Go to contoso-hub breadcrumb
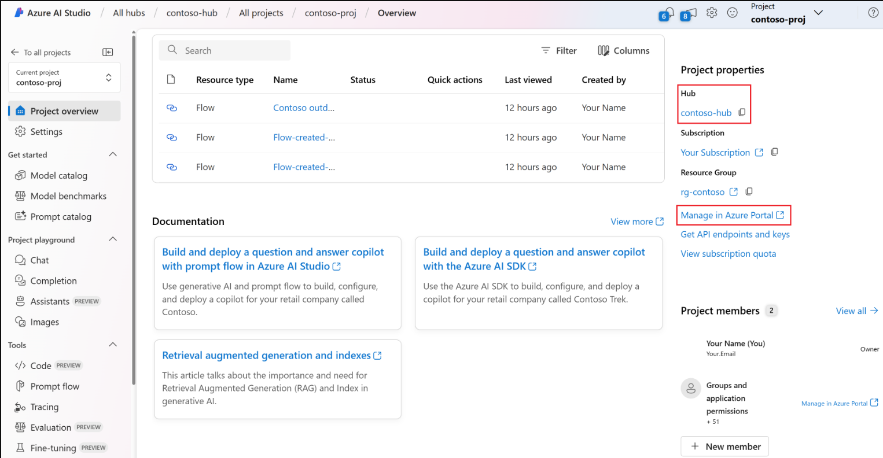Viewport: 883px width, 458px height. (192, 13)
